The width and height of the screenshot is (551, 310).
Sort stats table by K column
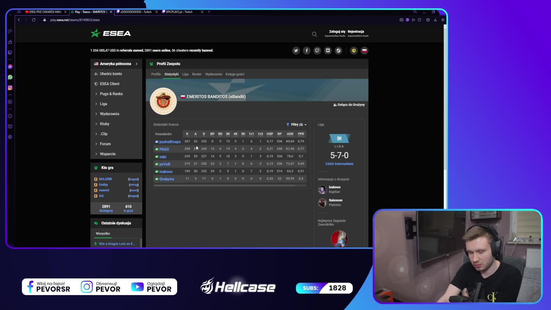187,134
